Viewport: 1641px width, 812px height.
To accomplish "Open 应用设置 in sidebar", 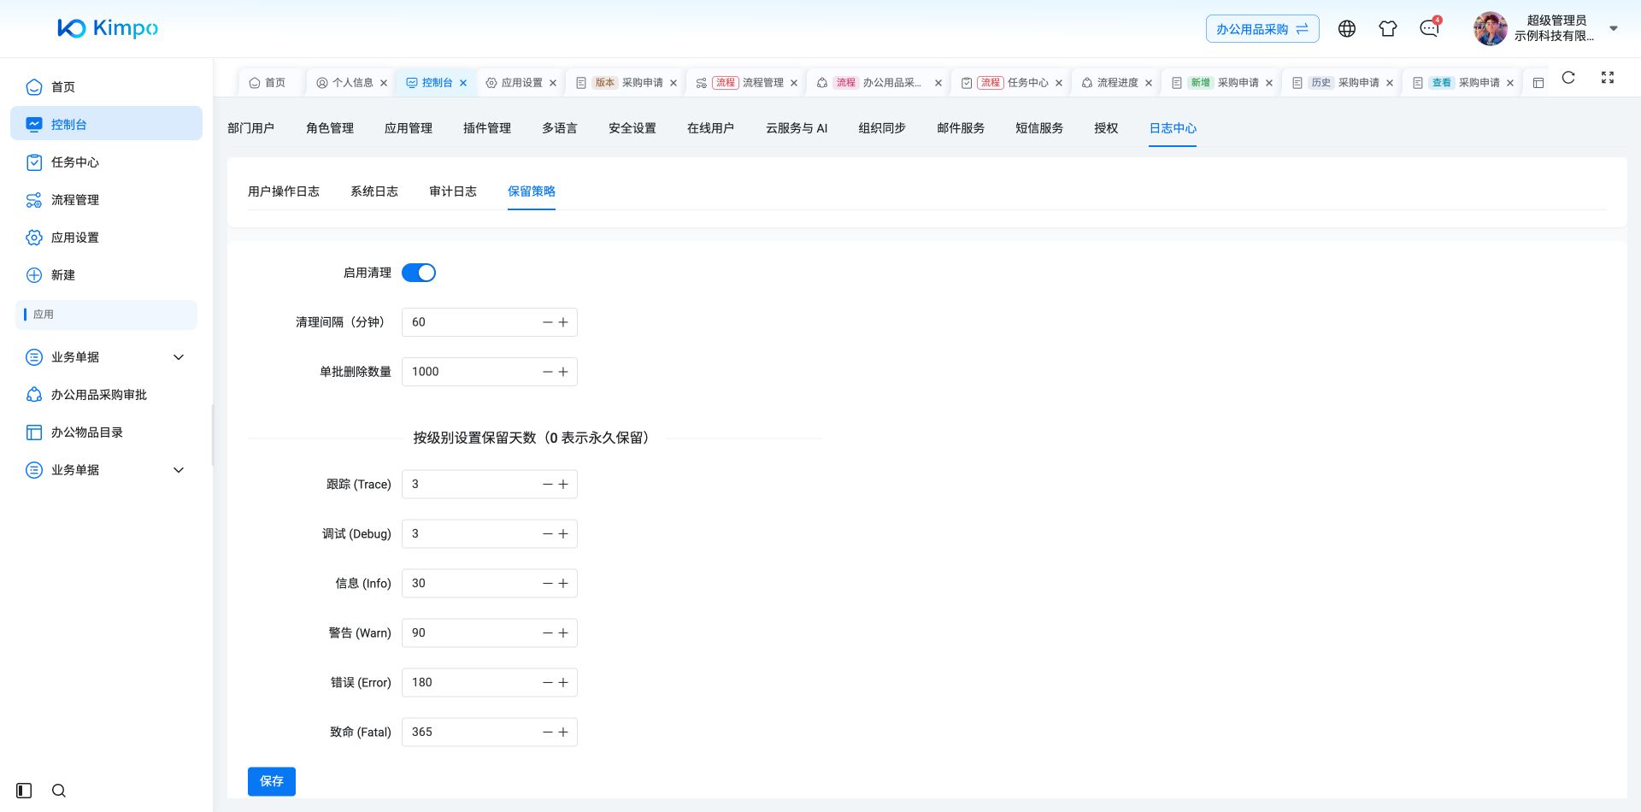I will (x=106, y=238).
